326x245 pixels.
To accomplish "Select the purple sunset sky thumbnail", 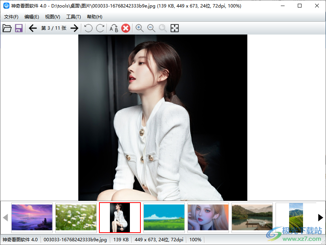I will click(32, 217).
